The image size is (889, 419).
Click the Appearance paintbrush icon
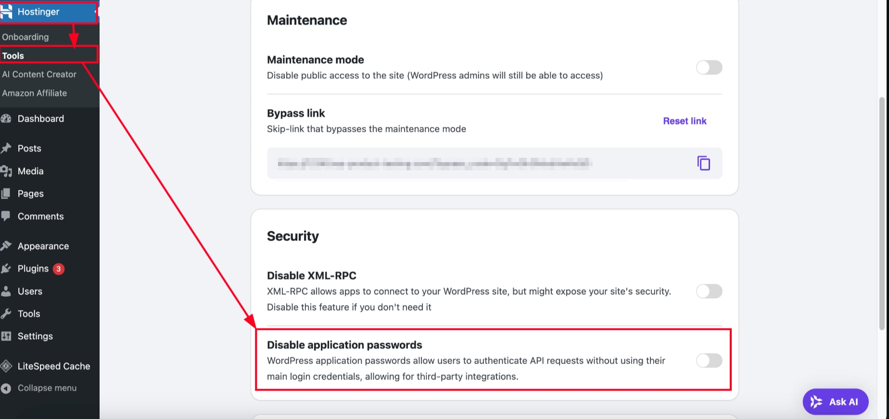click(6, 246)
